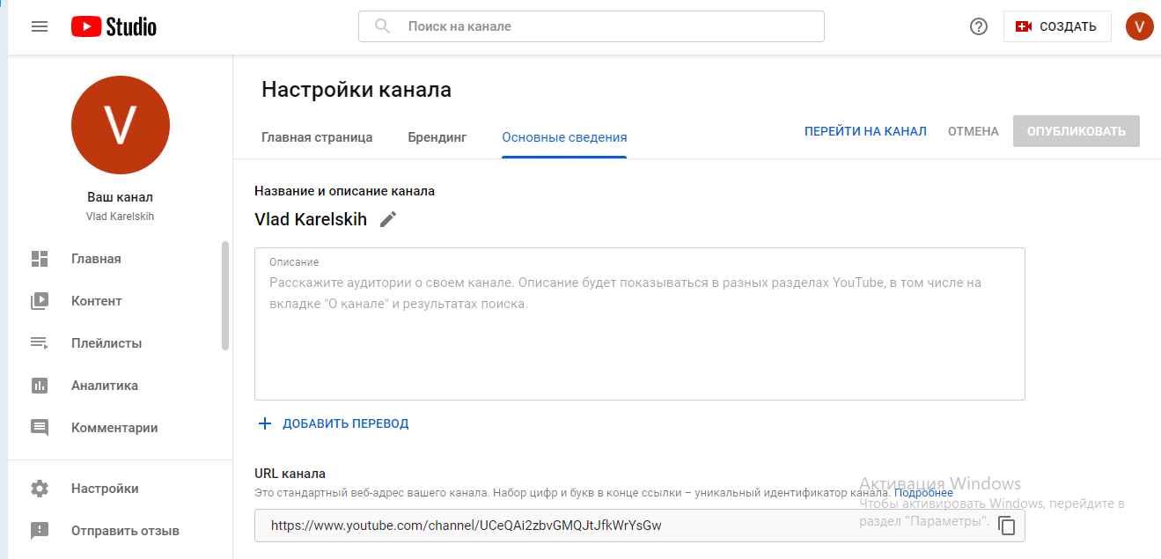
Task: Go to Playlists (Плейлисты) in sidebar
Action: (x=106, y=343)
